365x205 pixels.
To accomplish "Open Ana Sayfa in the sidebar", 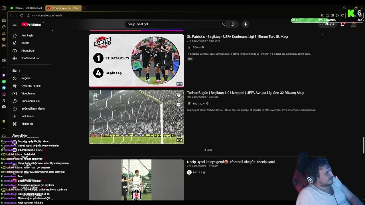I will coord(27,36).
